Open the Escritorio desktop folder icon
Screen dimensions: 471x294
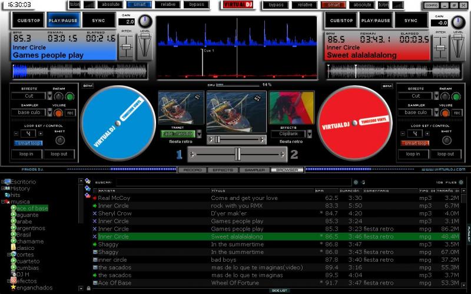8,182
